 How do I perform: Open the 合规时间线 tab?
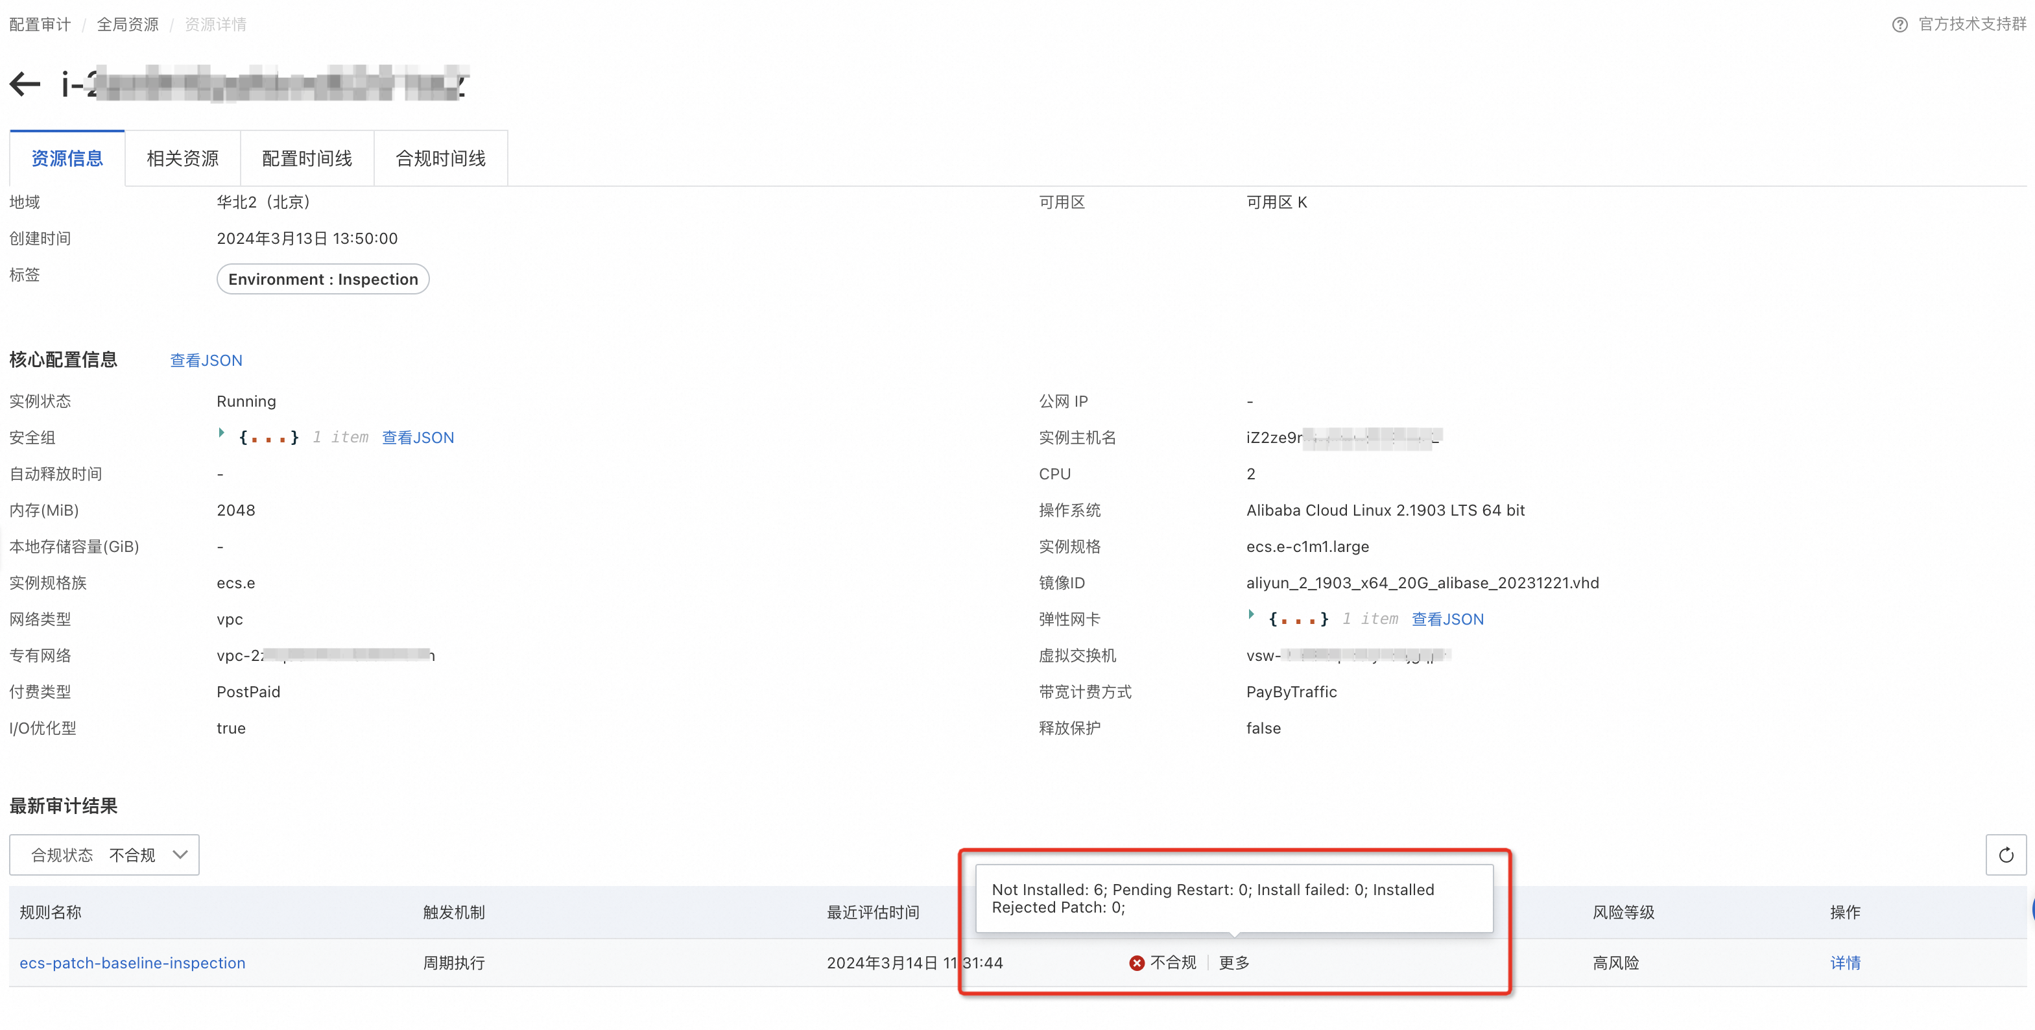tap(440, 159)
